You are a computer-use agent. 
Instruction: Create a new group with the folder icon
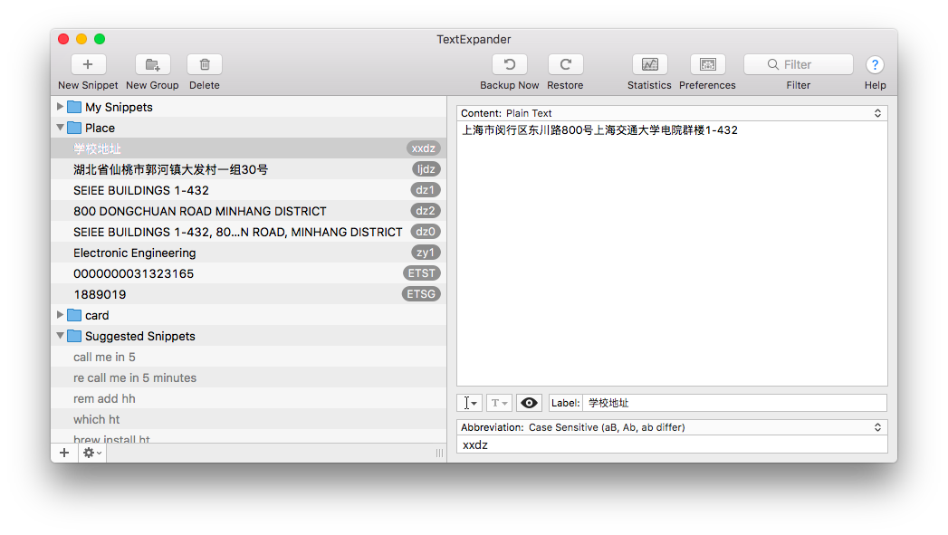[x=152, y=64]
